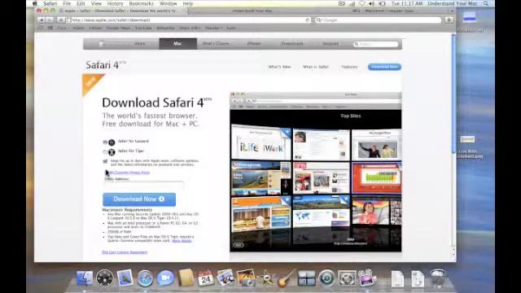Launch GarageBand guitar icon
The image size is (521, 293).
click(x=286, y=278)
